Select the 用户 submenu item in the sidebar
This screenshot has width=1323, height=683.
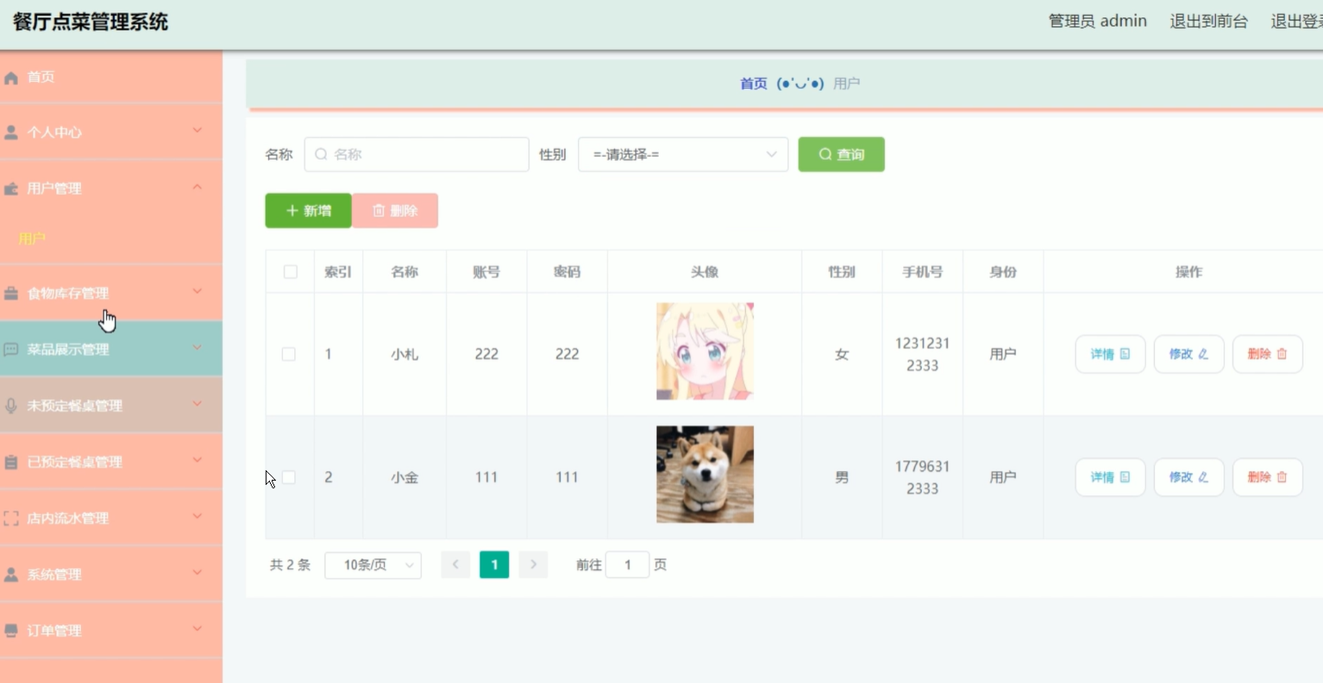coord(111,239)
